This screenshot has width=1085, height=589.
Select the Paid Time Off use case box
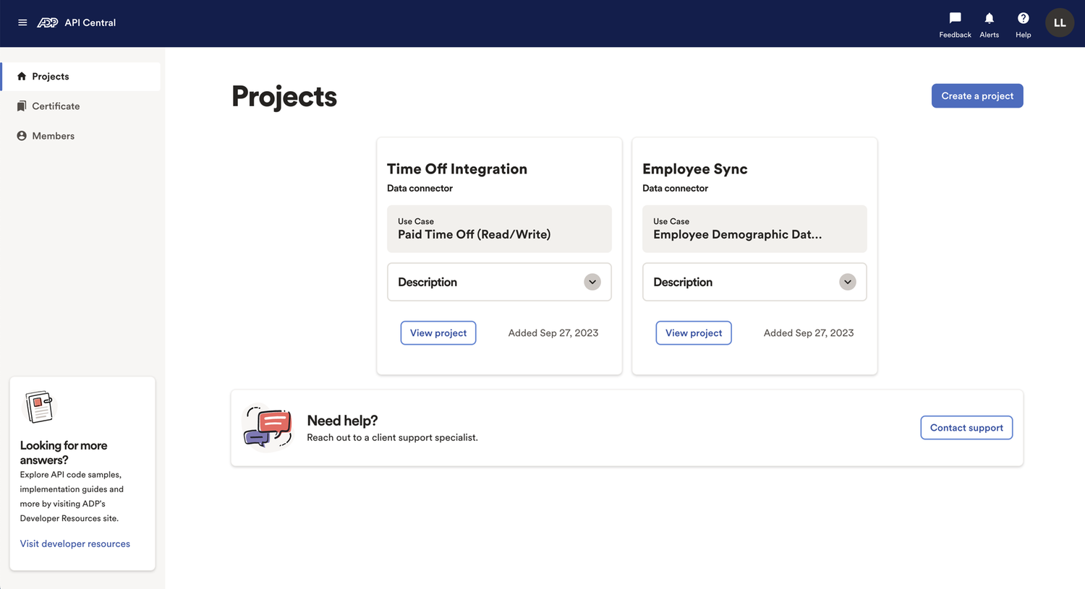coord(499,229)
